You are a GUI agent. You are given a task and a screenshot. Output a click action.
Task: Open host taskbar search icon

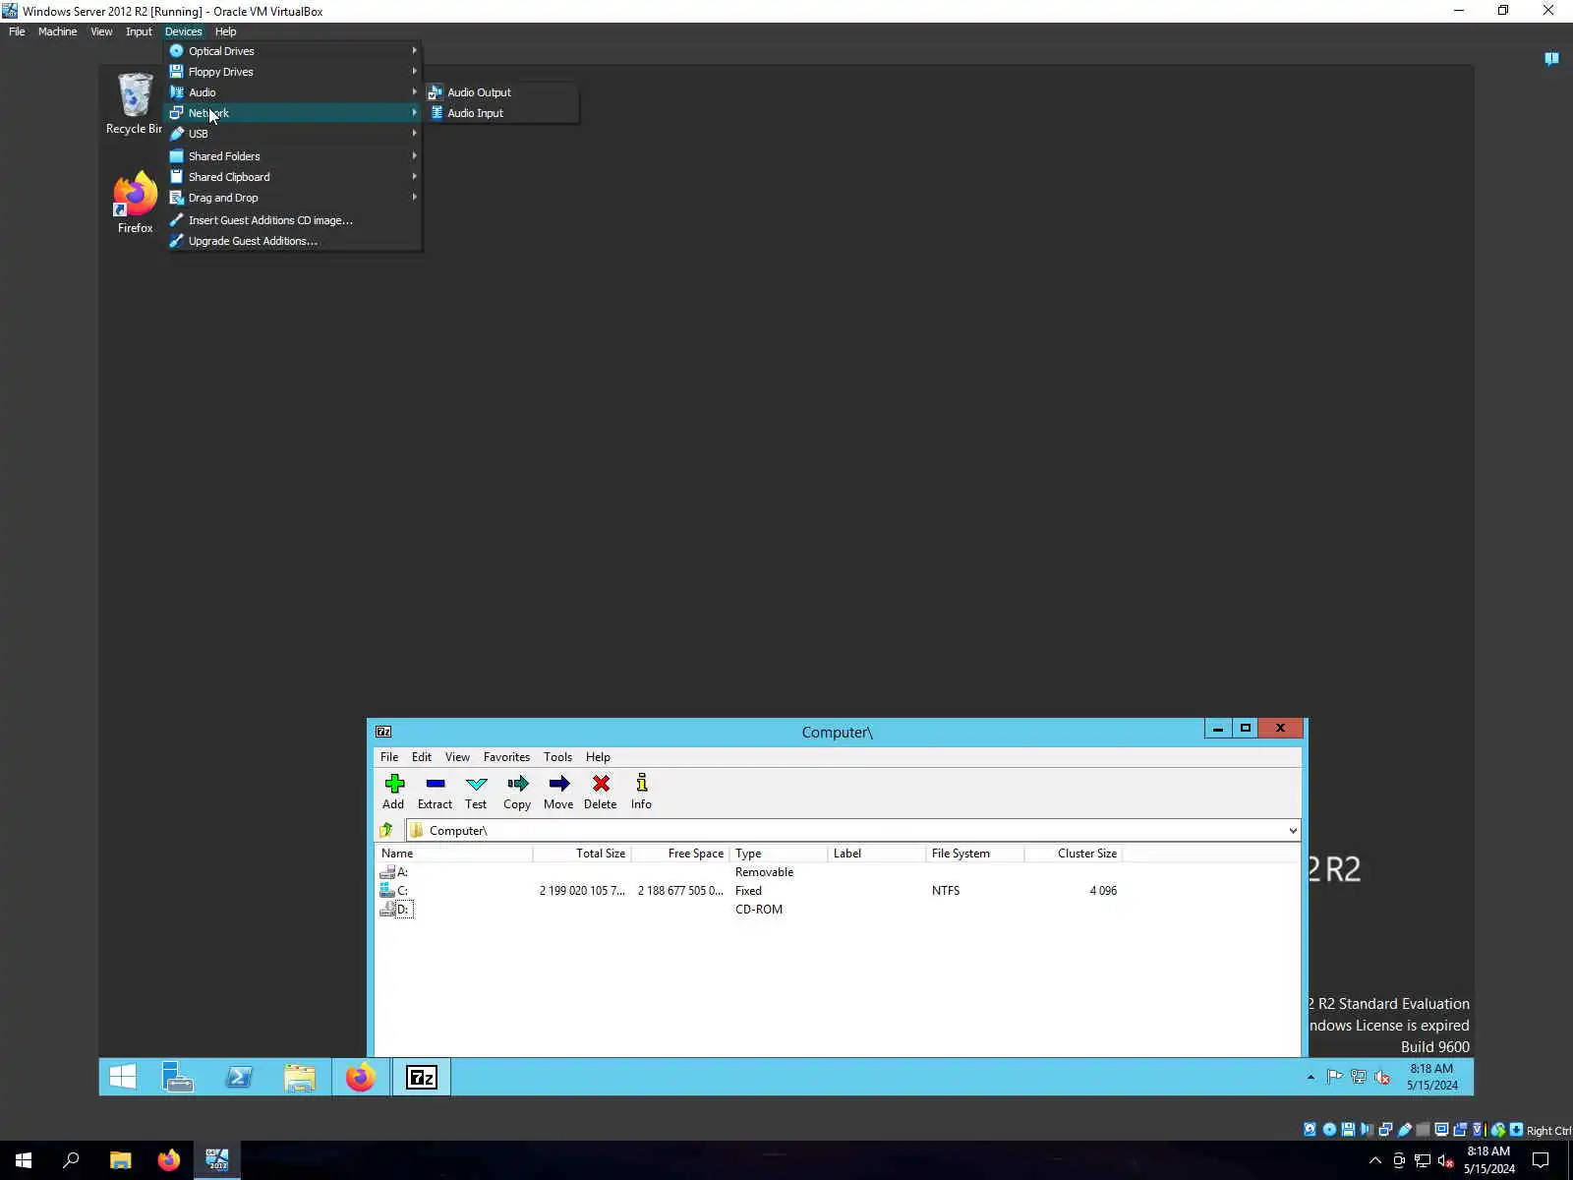click(71, 1160)
